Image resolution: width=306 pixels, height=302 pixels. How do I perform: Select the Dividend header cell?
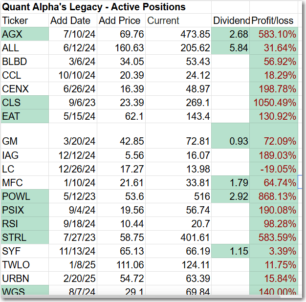(x=230, y=21)
